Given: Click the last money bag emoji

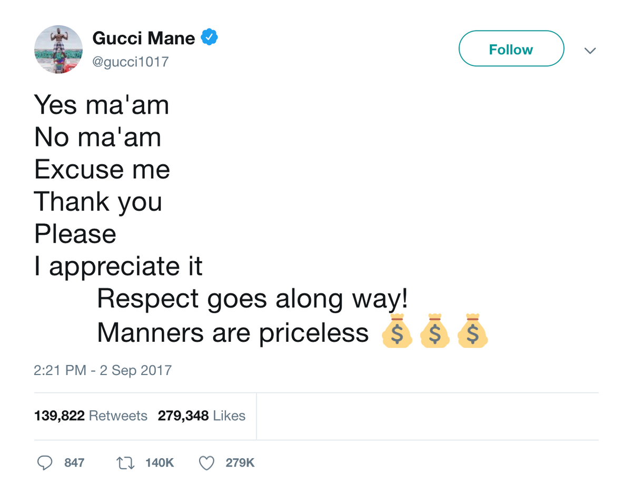Looking at the screenshot, I should click(472, 331).
